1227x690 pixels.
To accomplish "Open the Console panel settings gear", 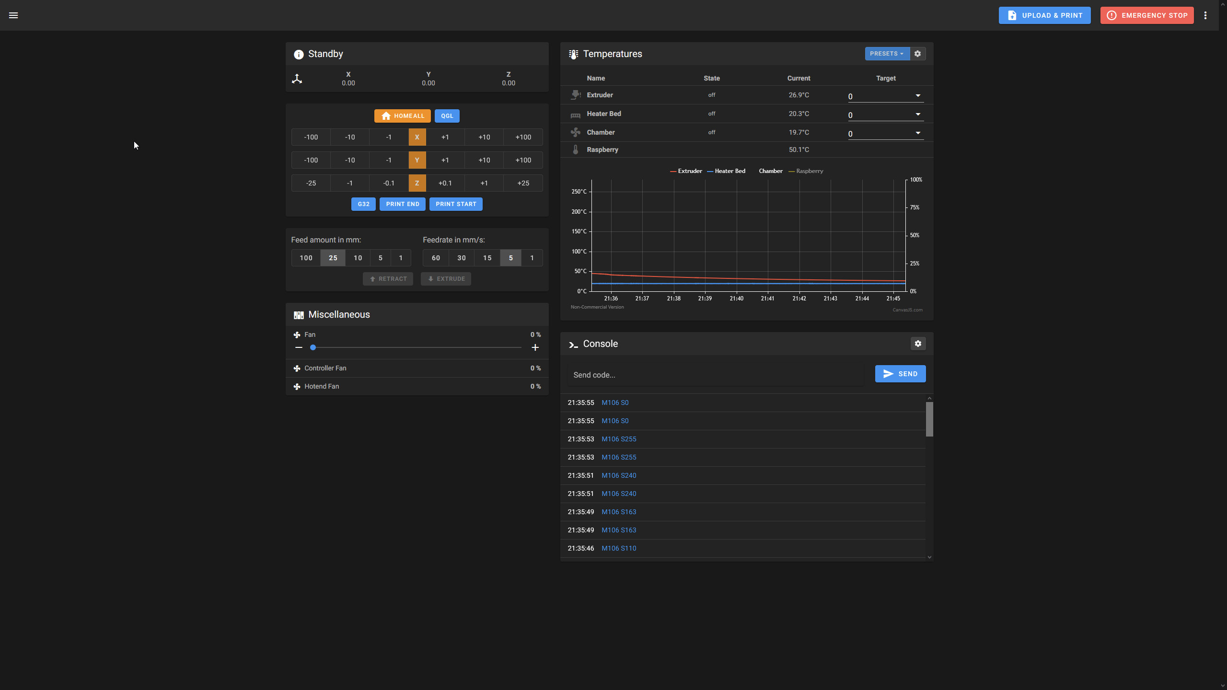I will click(x=918, y=344).
